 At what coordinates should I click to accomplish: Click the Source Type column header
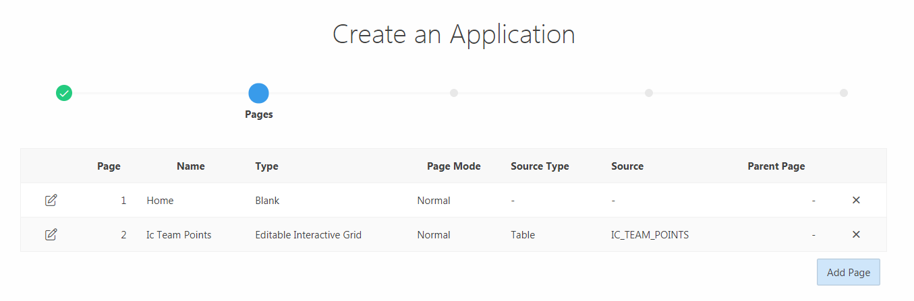point(540,166)
